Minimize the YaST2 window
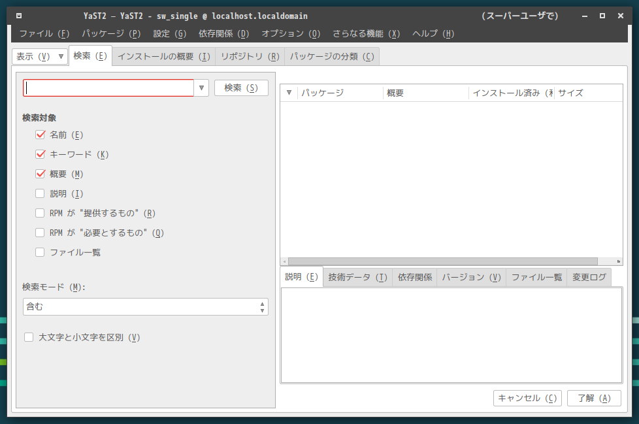Screen dimensions: 639x424 tap(585, 16)
